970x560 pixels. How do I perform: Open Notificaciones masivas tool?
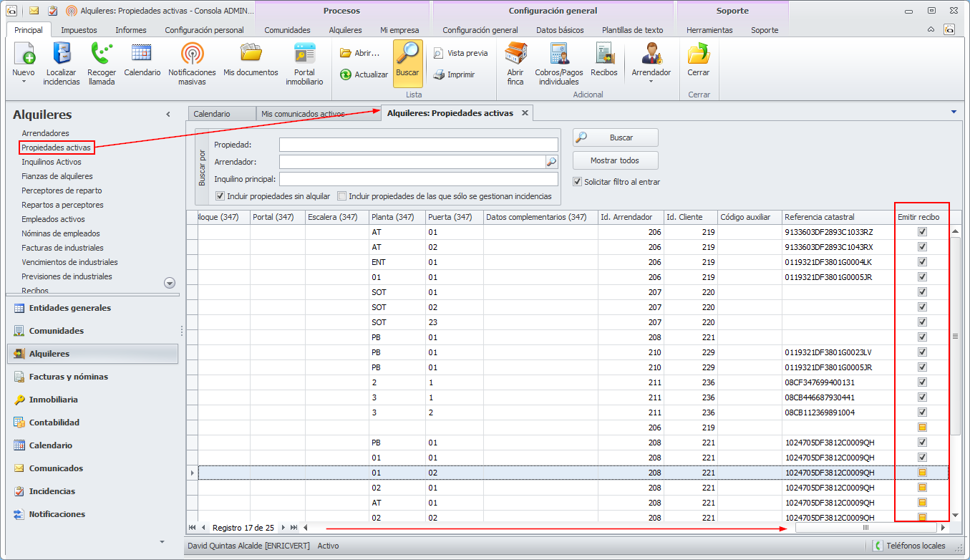pyautogui.click(x=191, y=54)
